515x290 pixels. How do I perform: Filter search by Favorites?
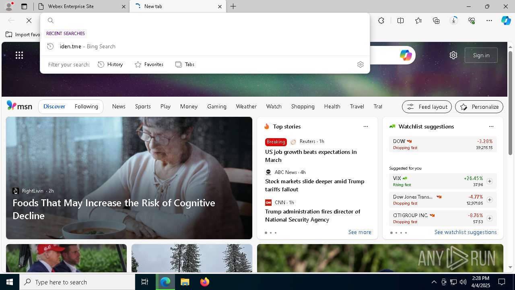click(149, 64)
